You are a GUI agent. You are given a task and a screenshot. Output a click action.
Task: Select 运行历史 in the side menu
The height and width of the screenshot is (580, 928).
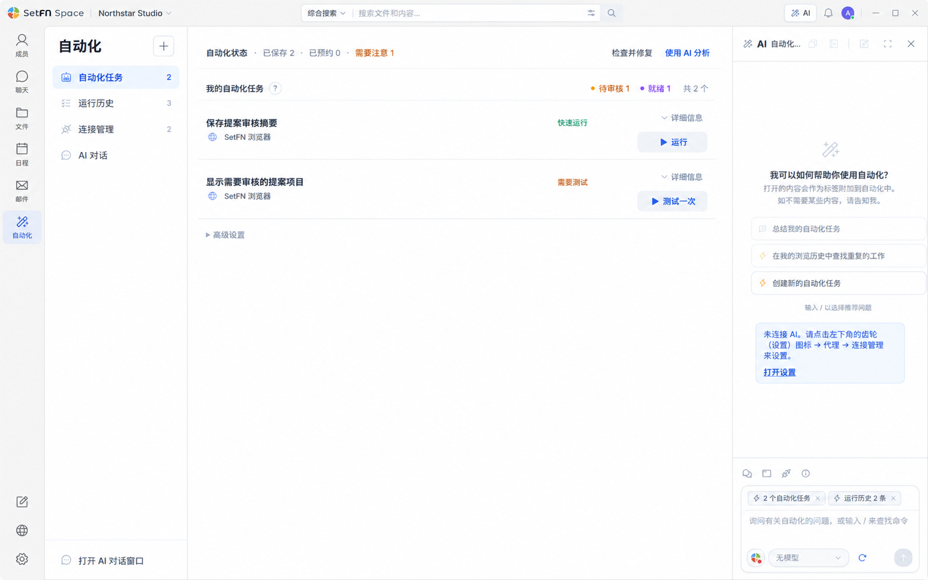(x=116, y=103)
